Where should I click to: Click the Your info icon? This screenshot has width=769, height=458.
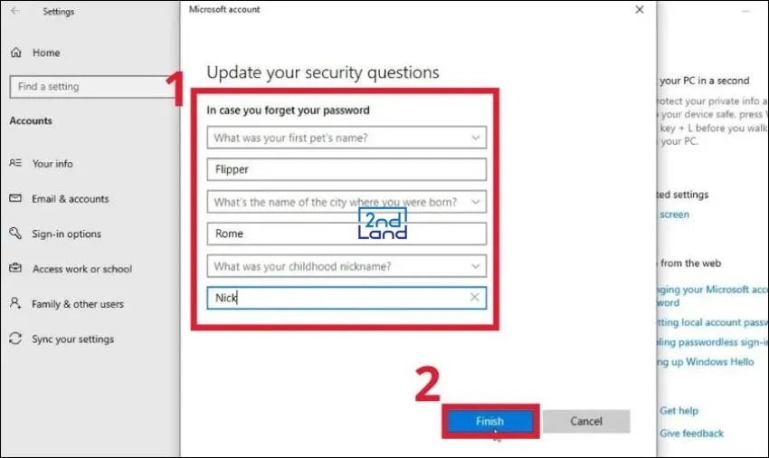[15, 164]
